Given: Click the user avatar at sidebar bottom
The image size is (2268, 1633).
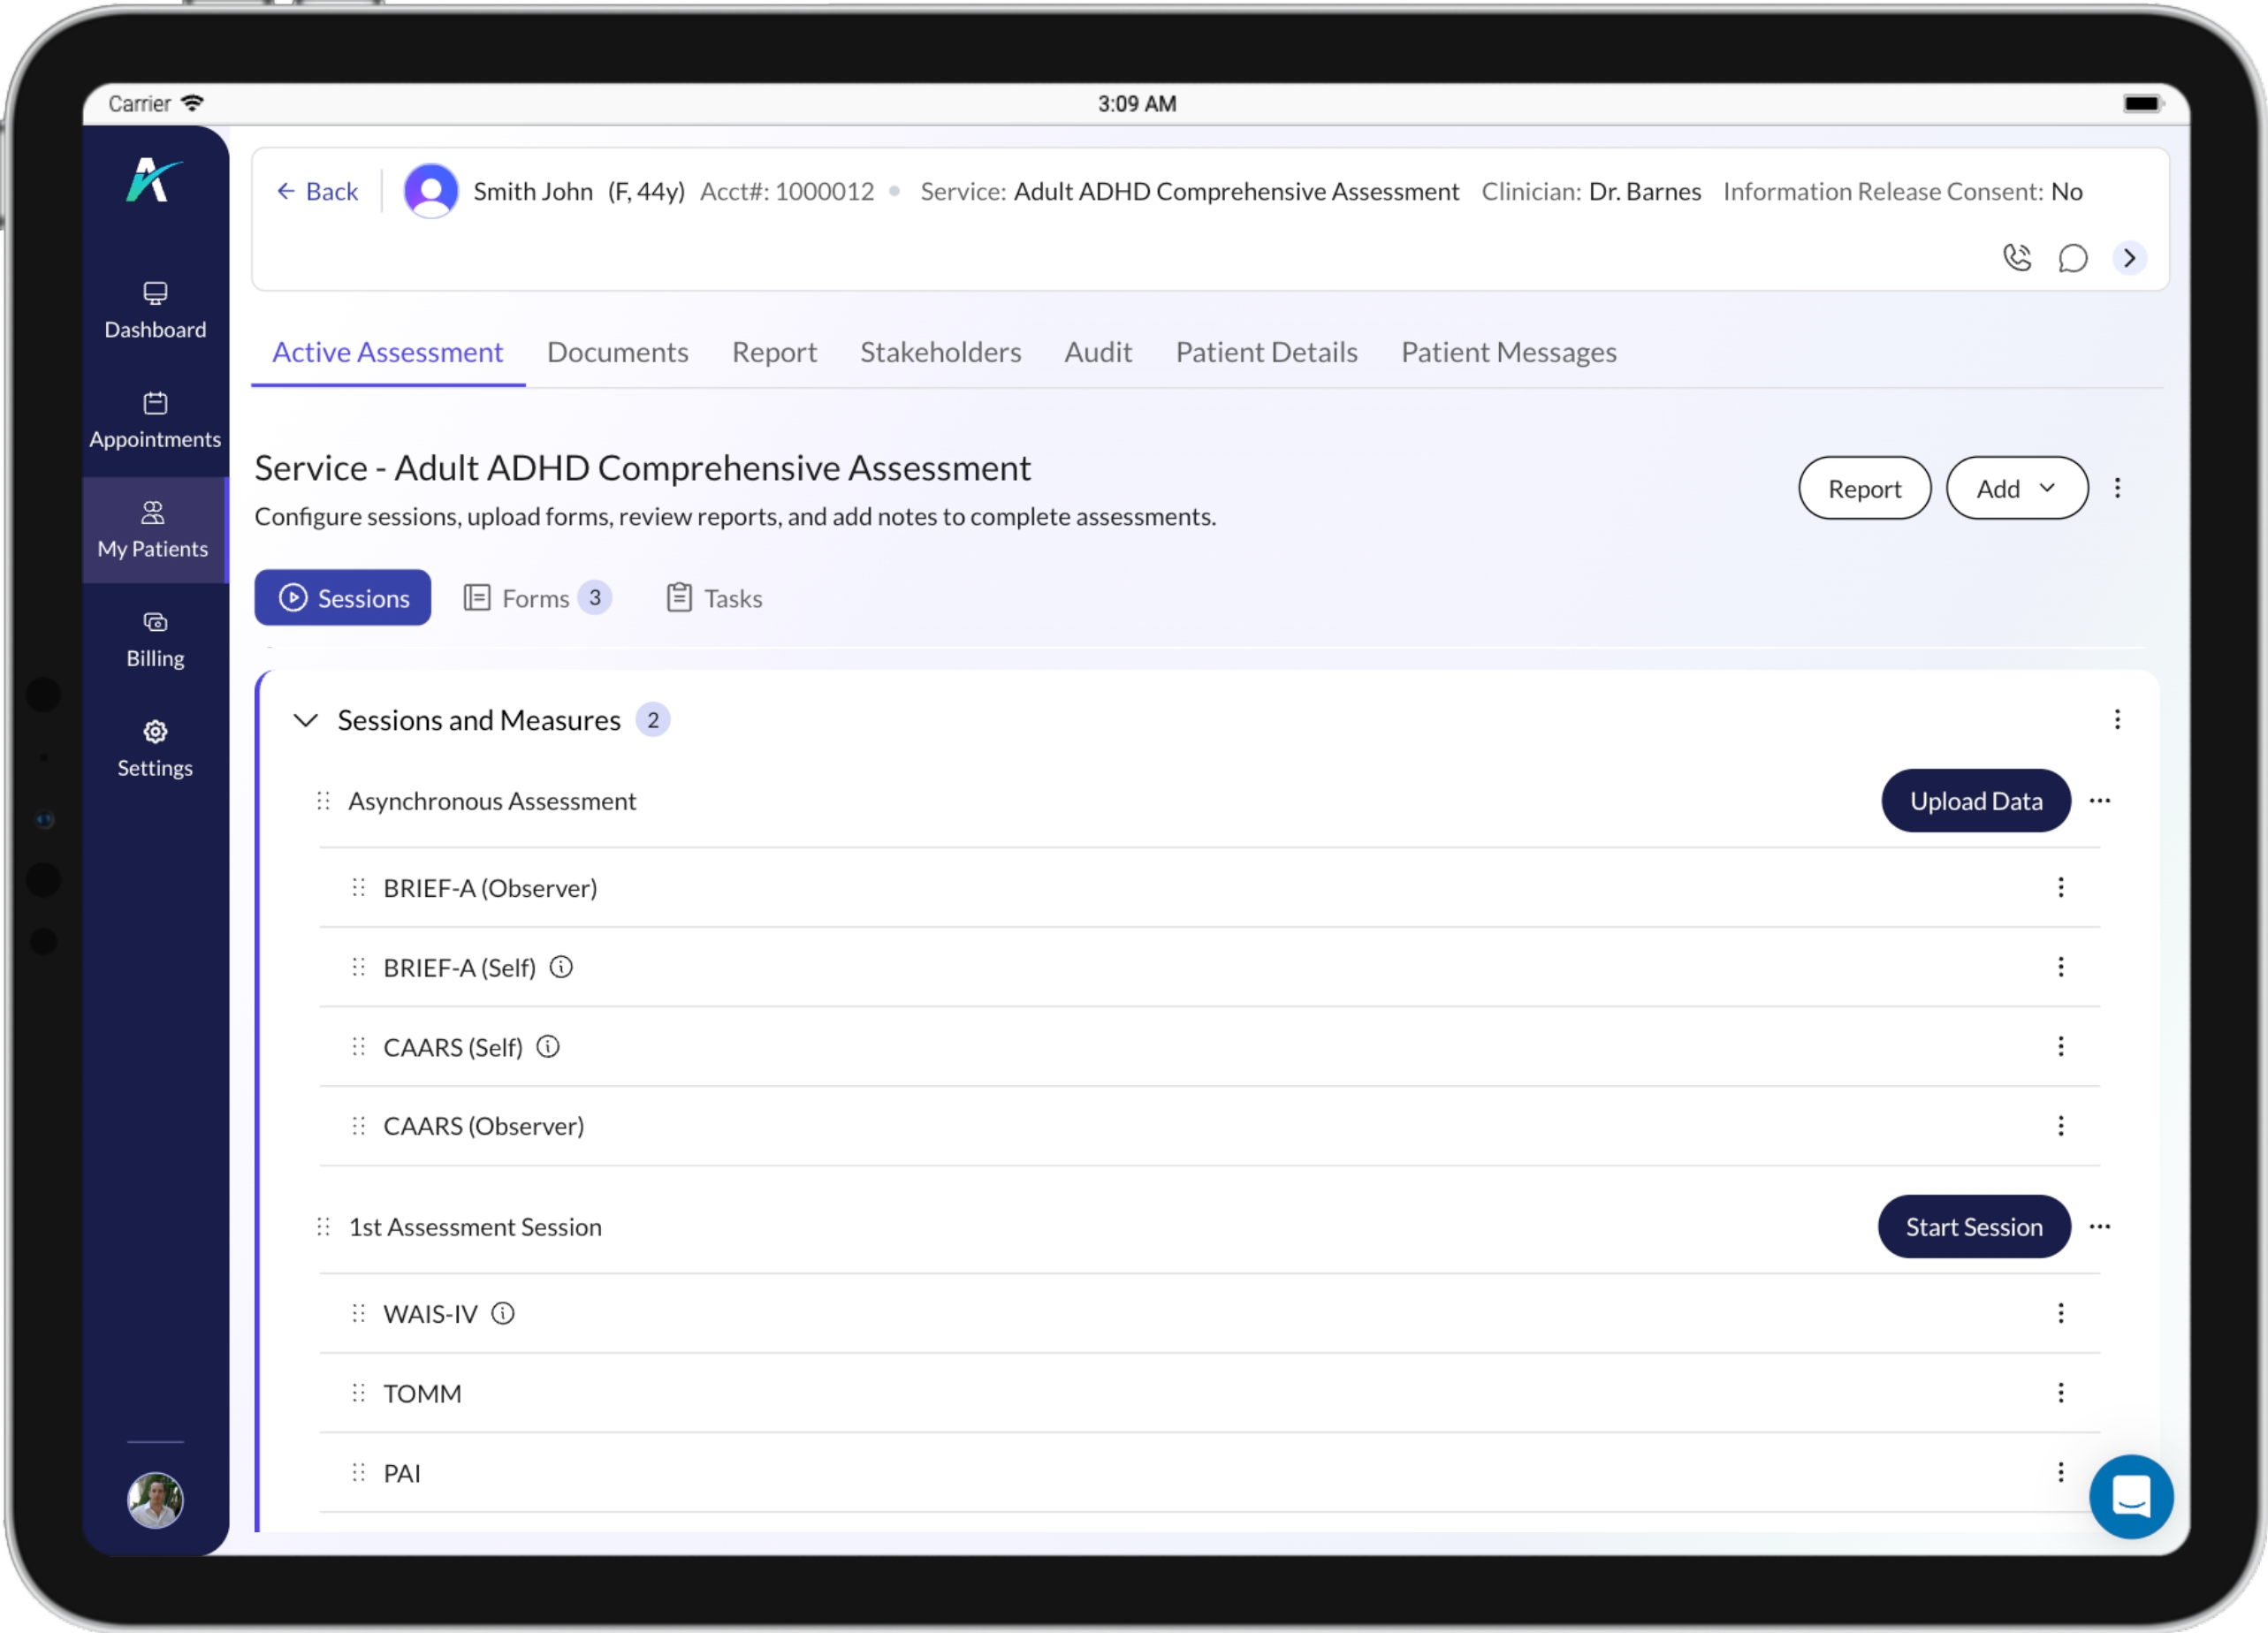Looking at the screenshot, I should [x=155, y=1500].
